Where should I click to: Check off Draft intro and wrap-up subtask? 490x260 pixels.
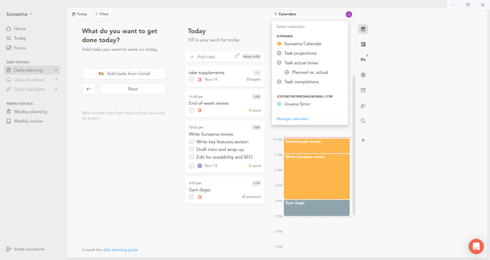[x=191, y=149]
